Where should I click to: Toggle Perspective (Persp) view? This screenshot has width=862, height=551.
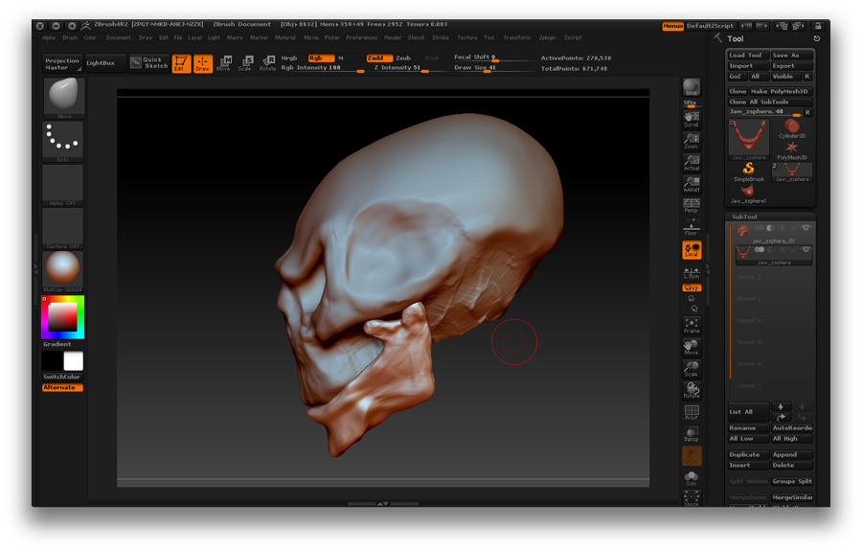point(691,206)
